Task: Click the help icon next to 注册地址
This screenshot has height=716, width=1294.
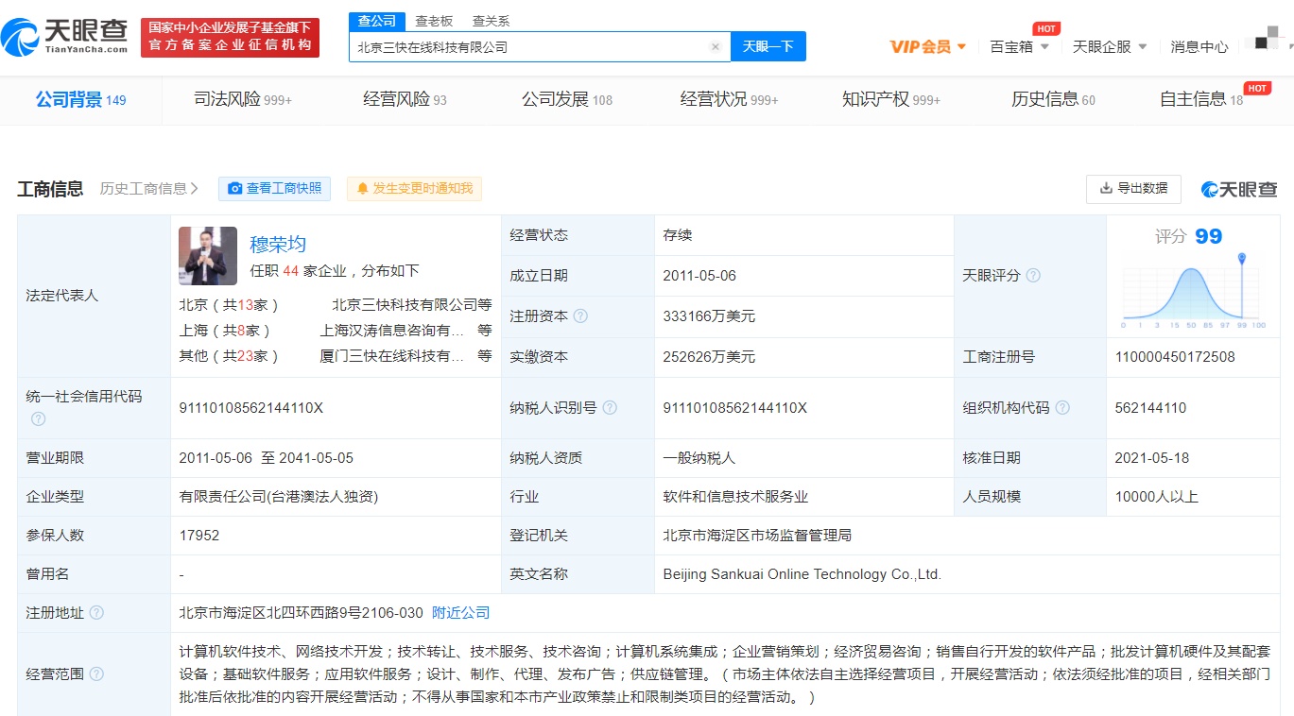Action: (96, 613)
